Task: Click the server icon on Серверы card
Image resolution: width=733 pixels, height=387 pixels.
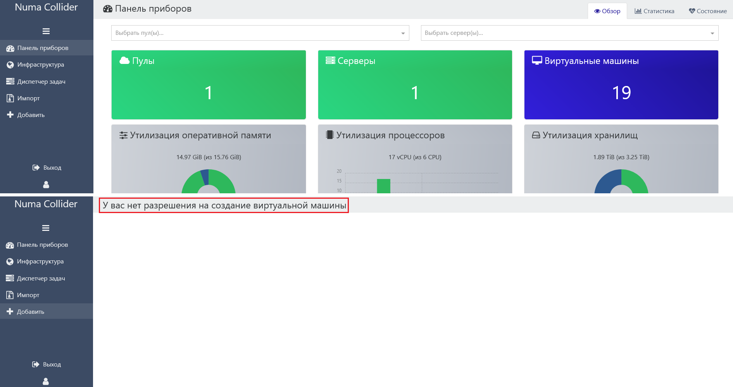Action: coord(330,60)
